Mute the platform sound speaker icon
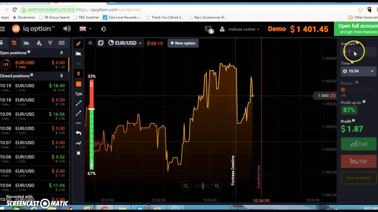This screenshot has height=212, width=378. 67,29
